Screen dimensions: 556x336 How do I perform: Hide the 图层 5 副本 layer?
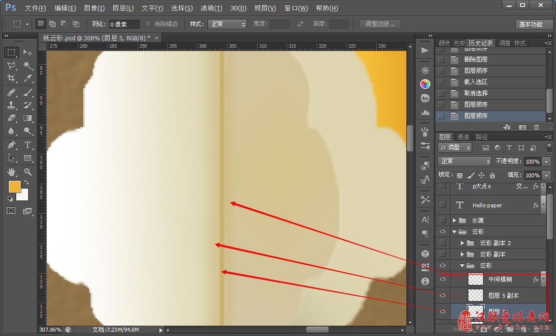(443, 295)
